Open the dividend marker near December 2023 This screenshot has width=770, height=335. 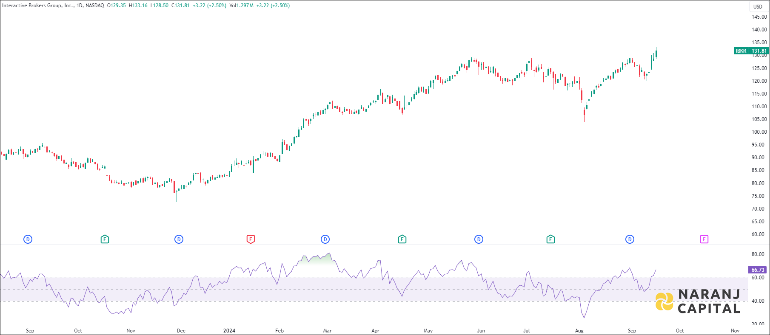pyautogui.click(x=179, y=239)
